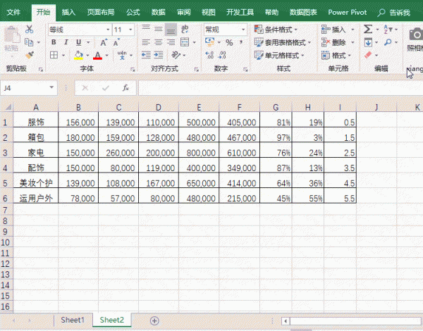The width and height of the screenshot is (423, 331).
Task: Click the Insert Function fx icon
Action: [125, 88]
